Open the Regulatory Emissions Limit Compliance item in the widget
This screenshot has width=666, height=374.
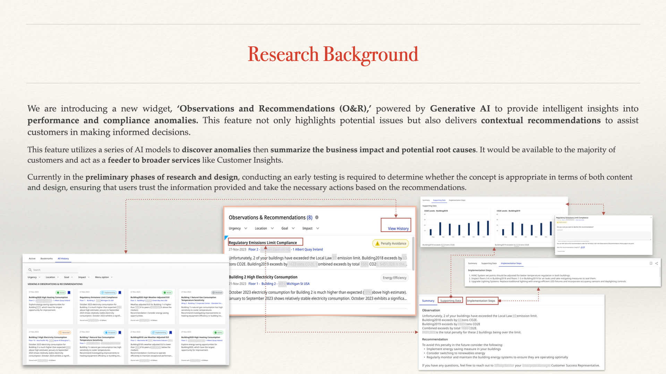(x=263, y=243)
